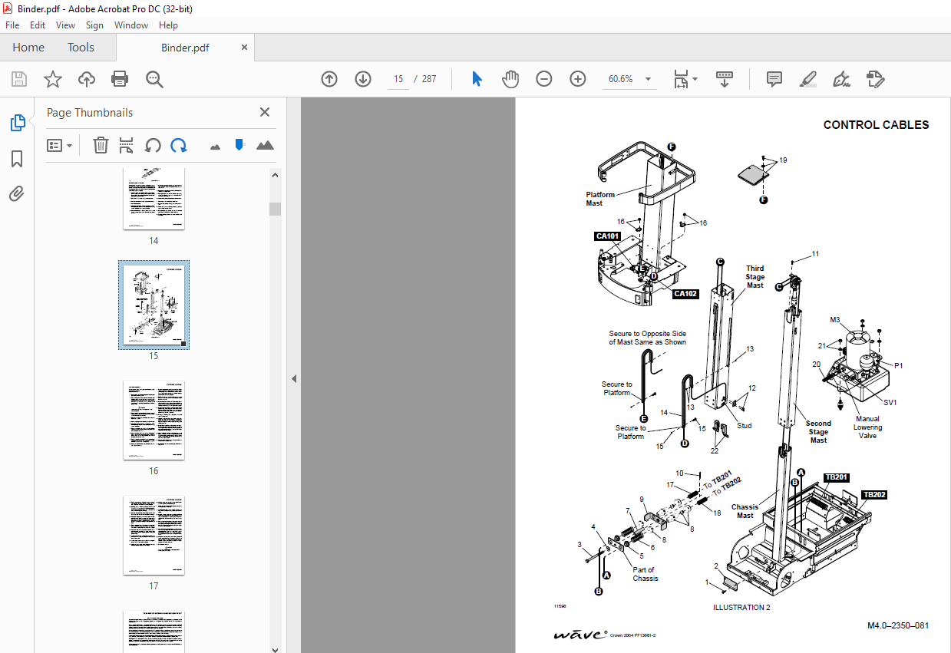This screenshot has height=653, width=951.
Task: Collapse the navigation pane with the side arrow
Action: click(293, 378)
